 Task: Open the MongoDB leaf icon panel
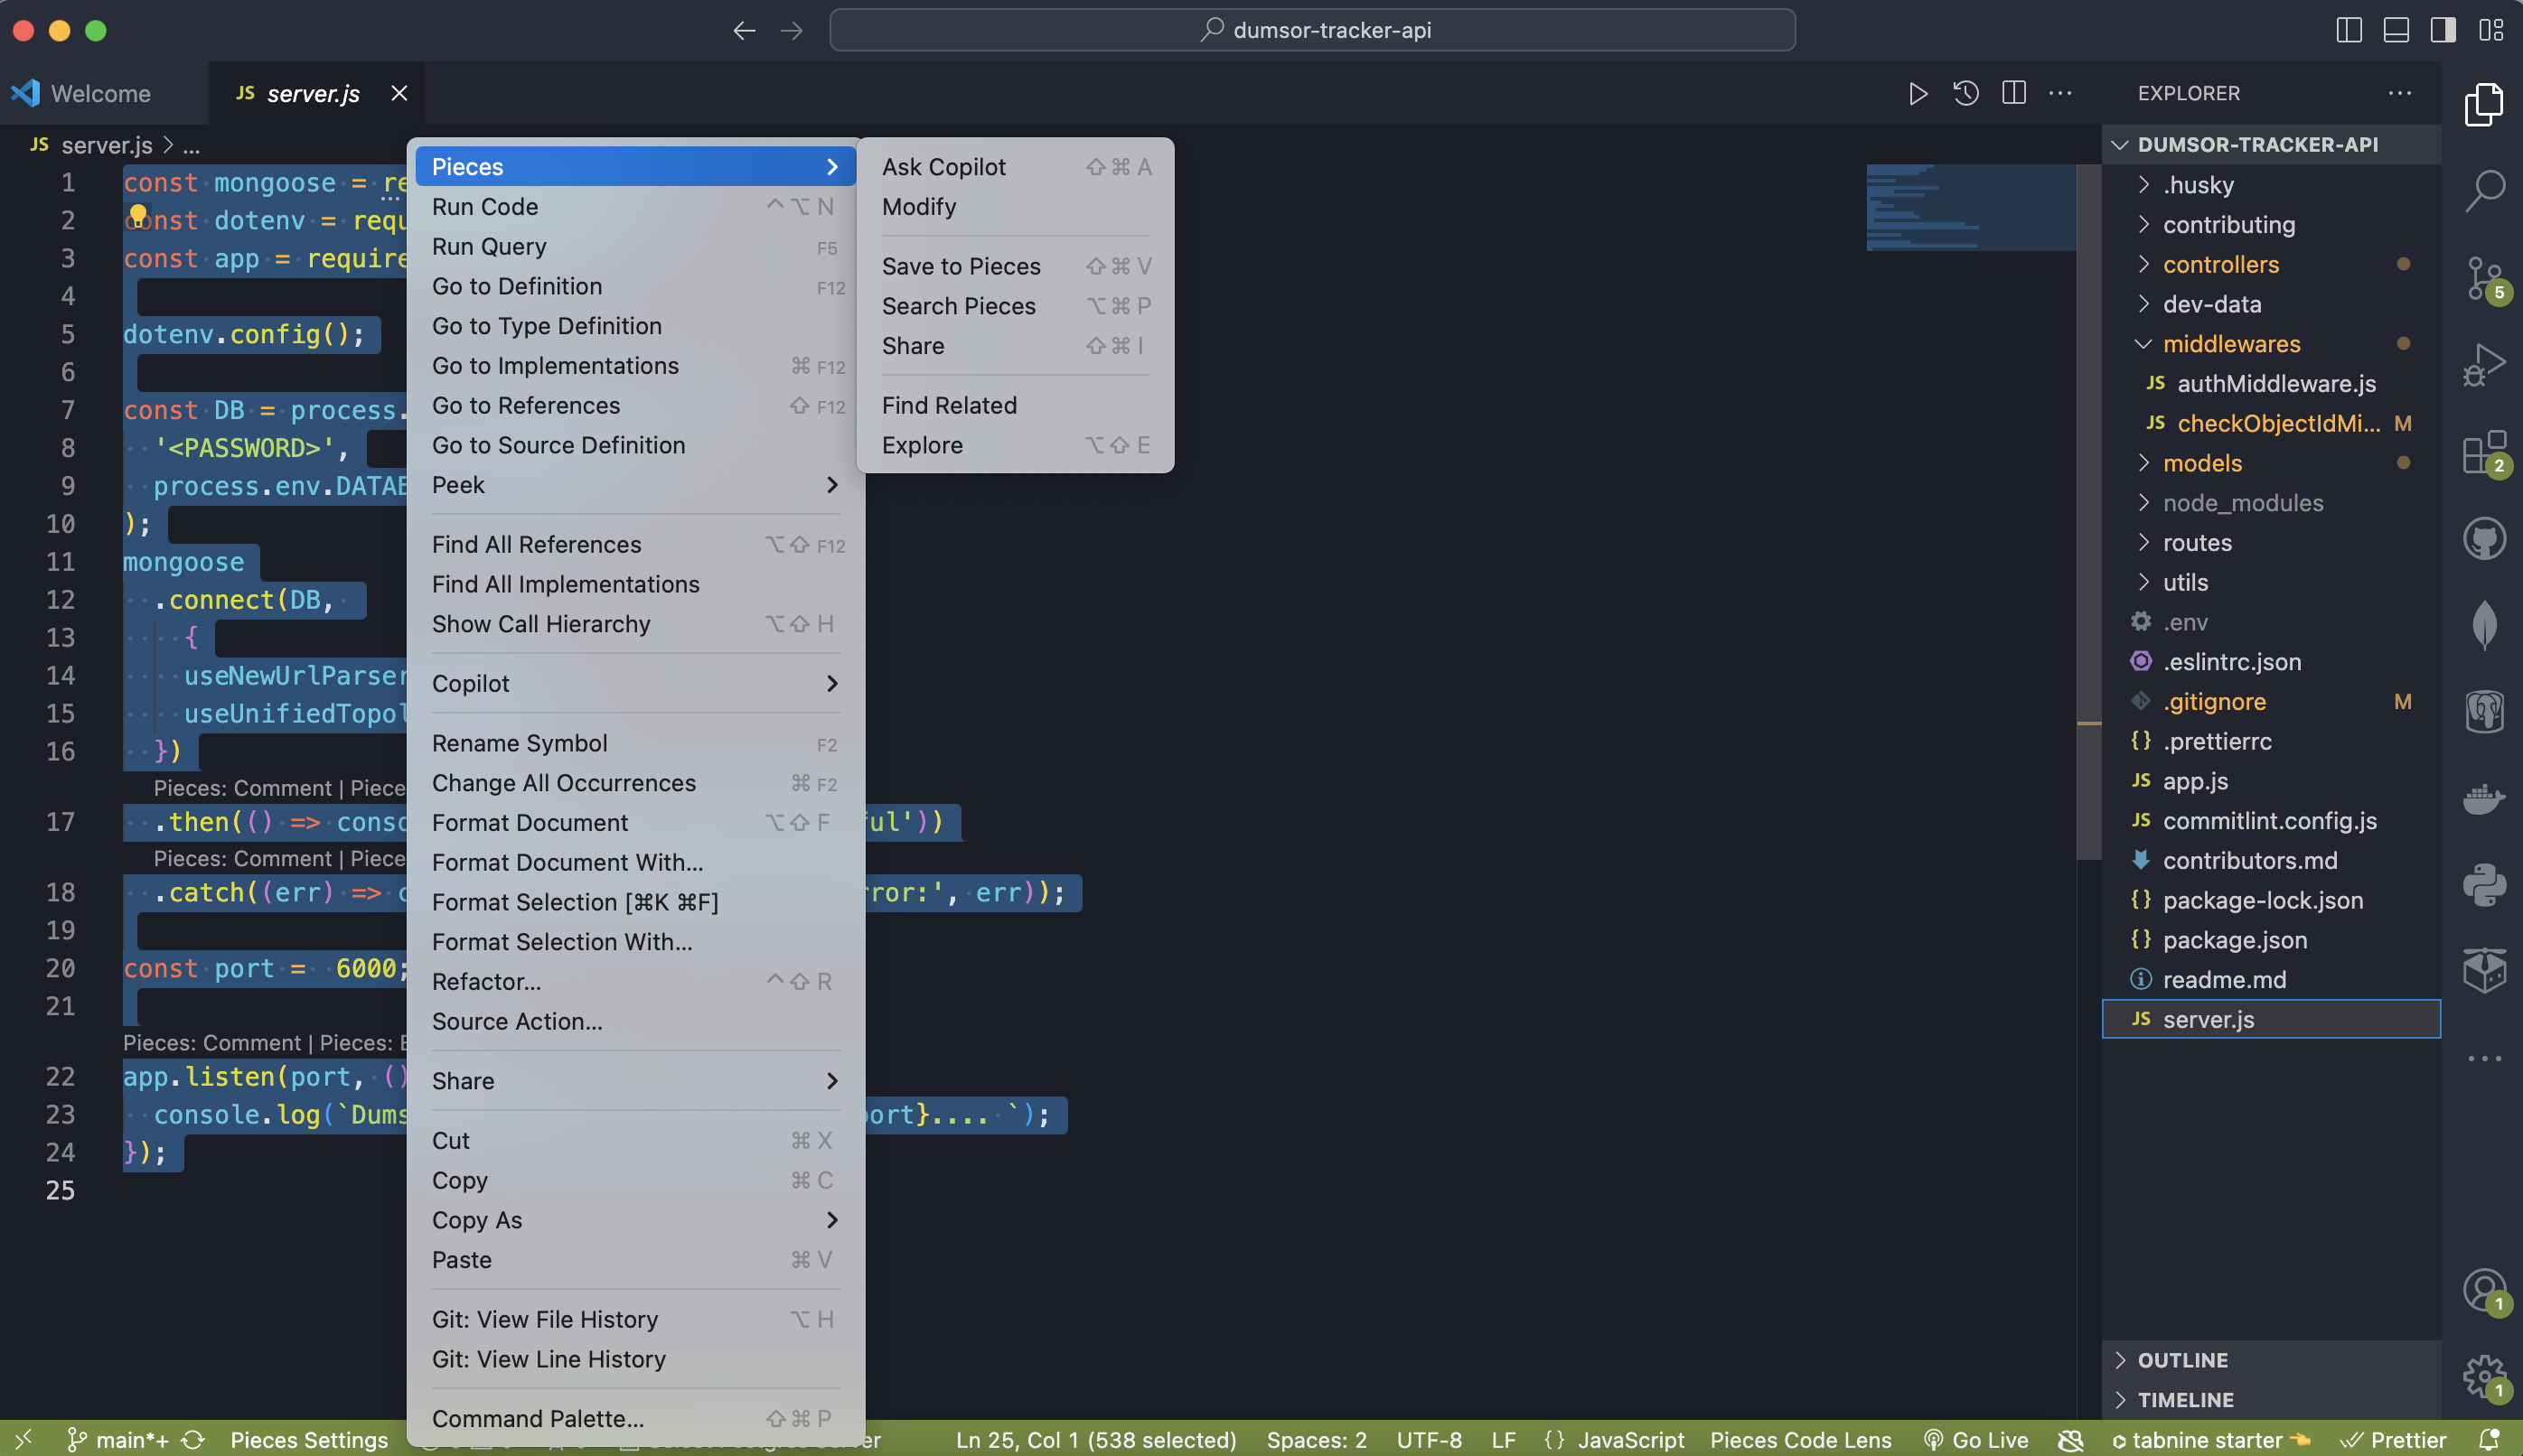coord(2484,625)
